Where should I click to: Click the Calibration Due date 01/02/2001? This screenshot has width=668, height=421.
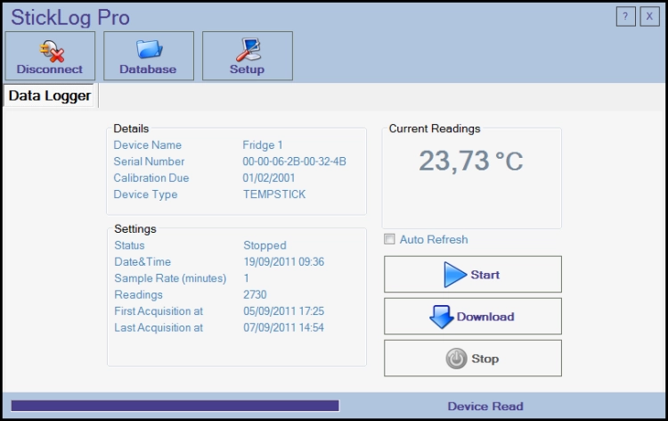click(x=271, y=178)
